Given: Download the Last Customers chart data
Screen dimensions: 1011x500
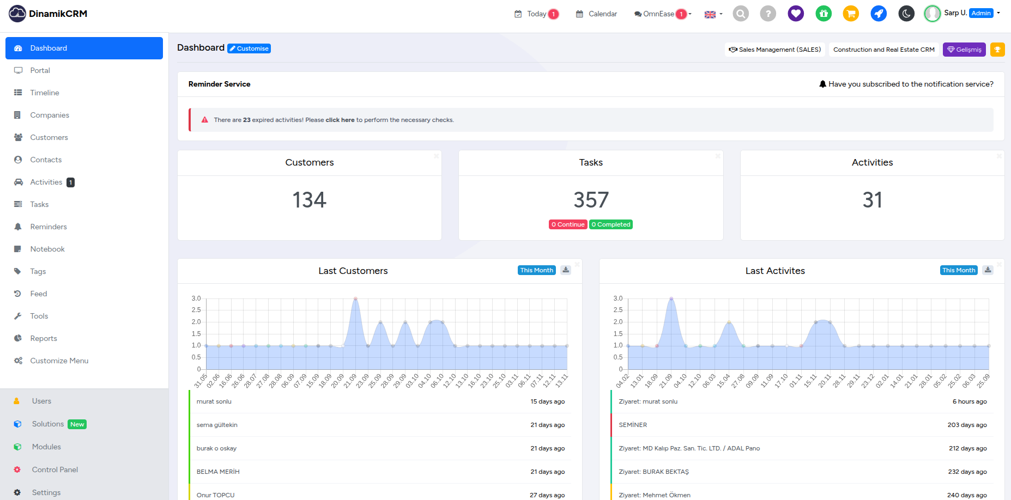Looking at the screenshot, I should coord(566,270).
